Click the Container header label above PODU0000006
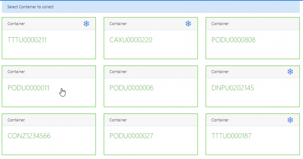The width and height of the screenshot is (303, 159). point(118,72)
